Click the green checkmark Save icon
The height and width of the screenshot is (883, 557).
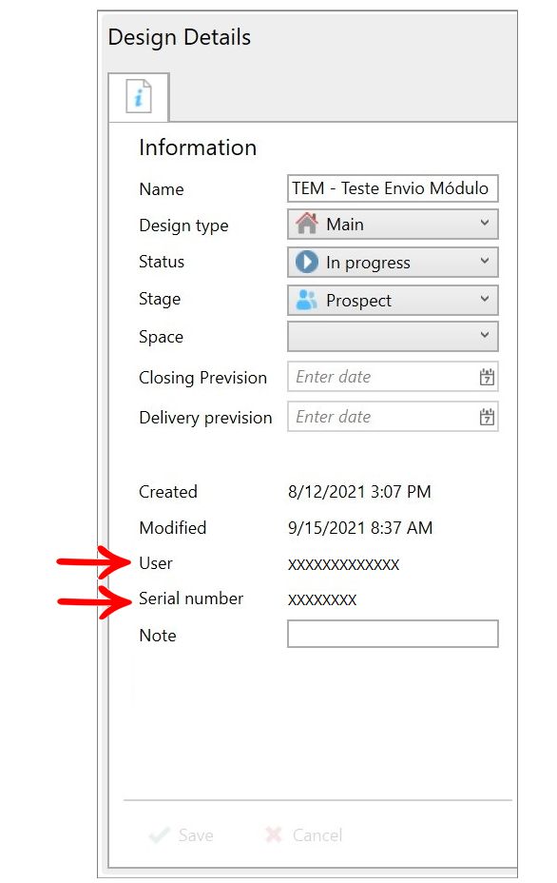click(160, 834)
